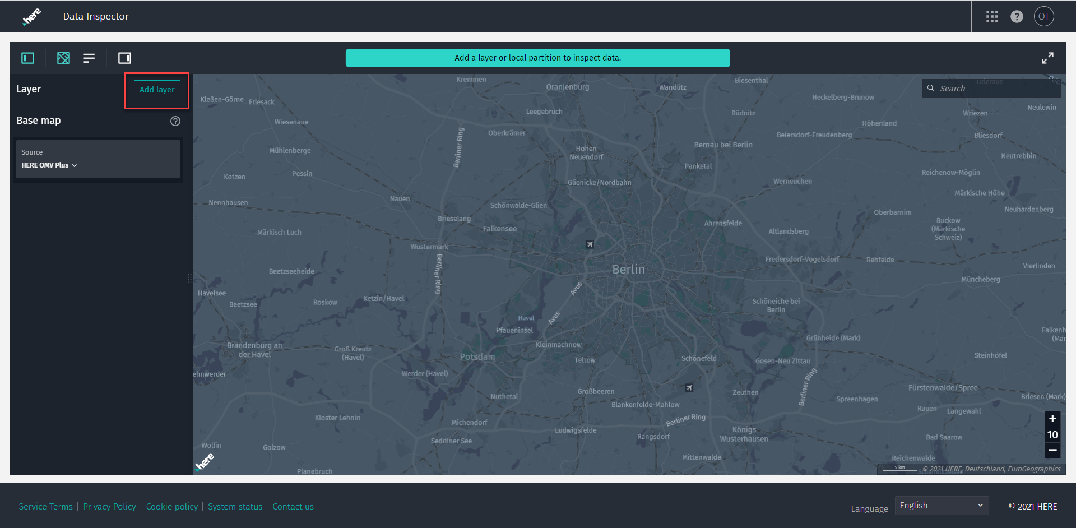Toggle the right sidebar panel icon

coord(124,58)
